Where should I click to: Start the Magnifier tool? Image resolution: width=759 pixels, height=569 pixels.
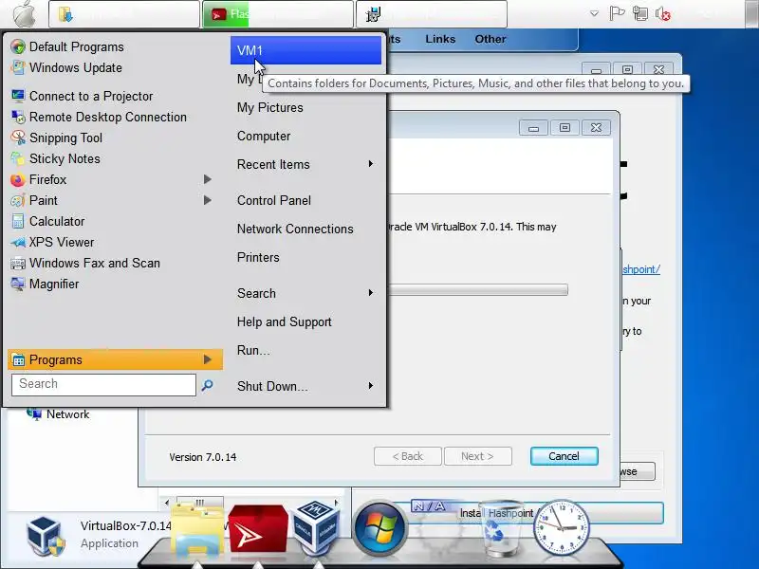pyautogui.click(x=54, y=284)
